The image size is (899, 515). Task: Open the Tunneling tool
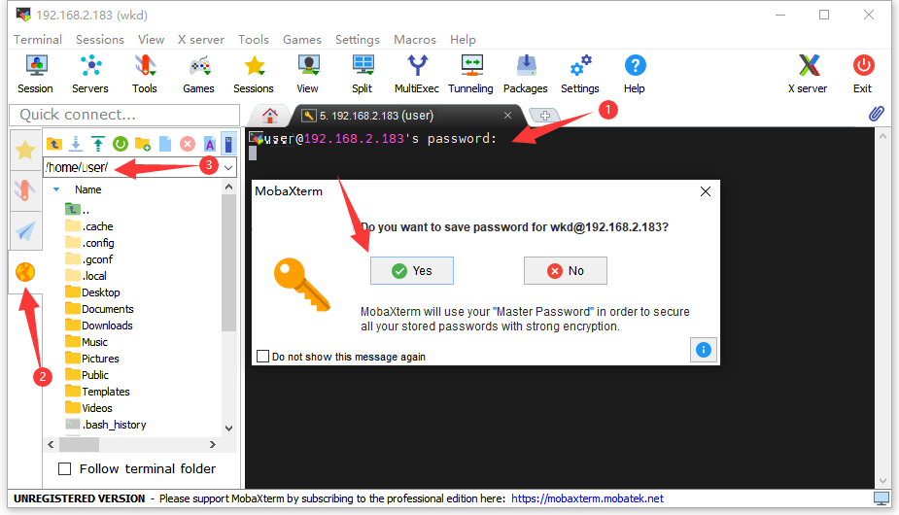tap(470, 74)
